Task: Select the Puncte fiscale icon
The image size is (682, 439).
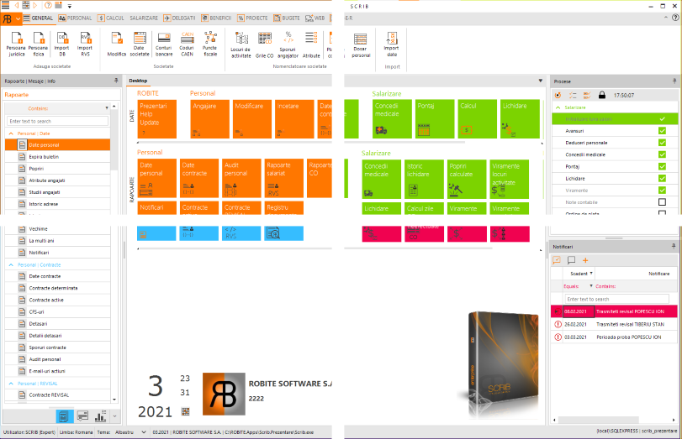Action: [x=209, y=44]
